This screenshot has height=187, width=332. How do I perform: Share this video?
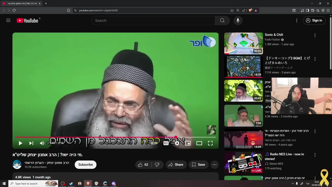[x=176, y=165]
